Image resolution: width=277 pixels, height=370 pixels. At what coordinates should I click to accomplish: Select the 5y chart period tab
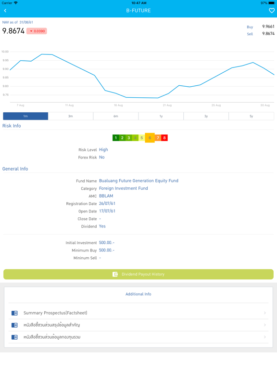(252, 116)
